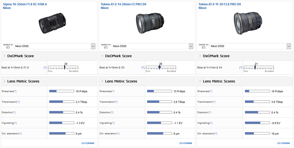294x148 pixels.
Task: Click the Tokina 11-20 lens photo
Action: tap(248, 23)
